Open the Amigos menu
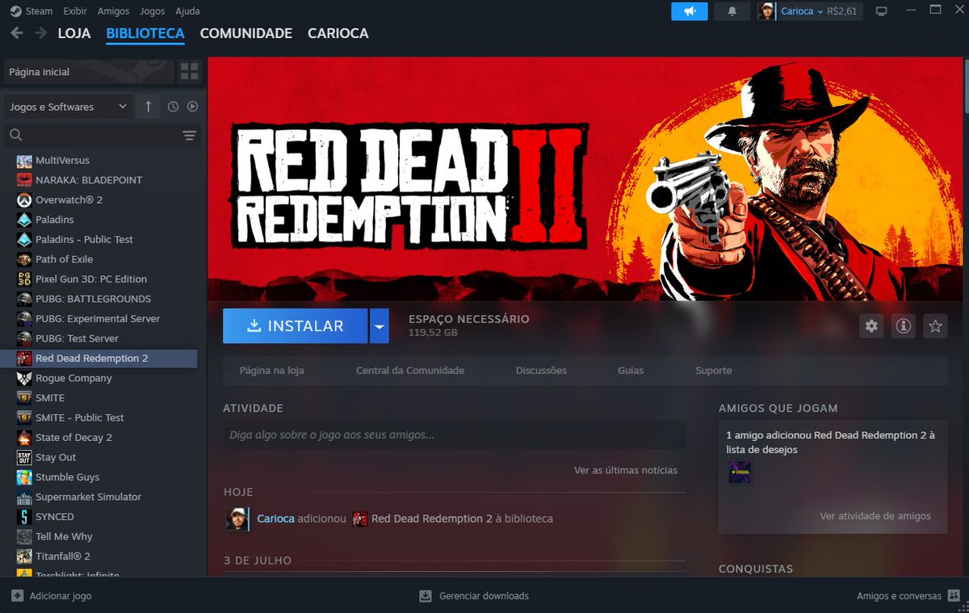 point(113,10)
